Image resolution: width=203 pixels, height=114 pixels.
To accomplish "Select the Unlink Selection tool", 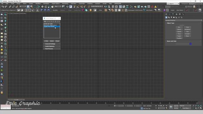I will point(13,7).
